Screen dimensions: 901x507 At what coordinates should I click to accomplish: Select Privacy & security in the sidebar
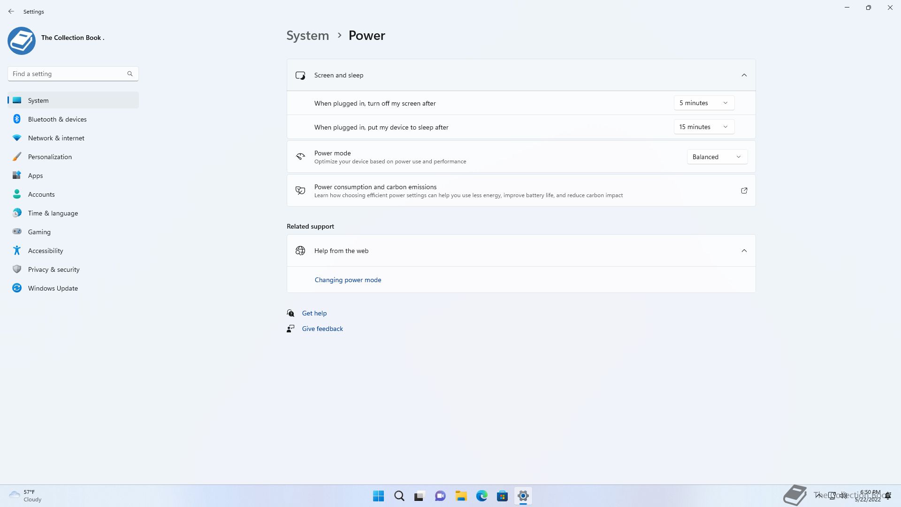[53, 269]
